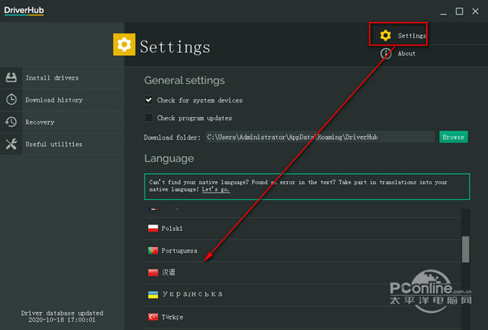Click the Polish flag icon

point(152,228)
